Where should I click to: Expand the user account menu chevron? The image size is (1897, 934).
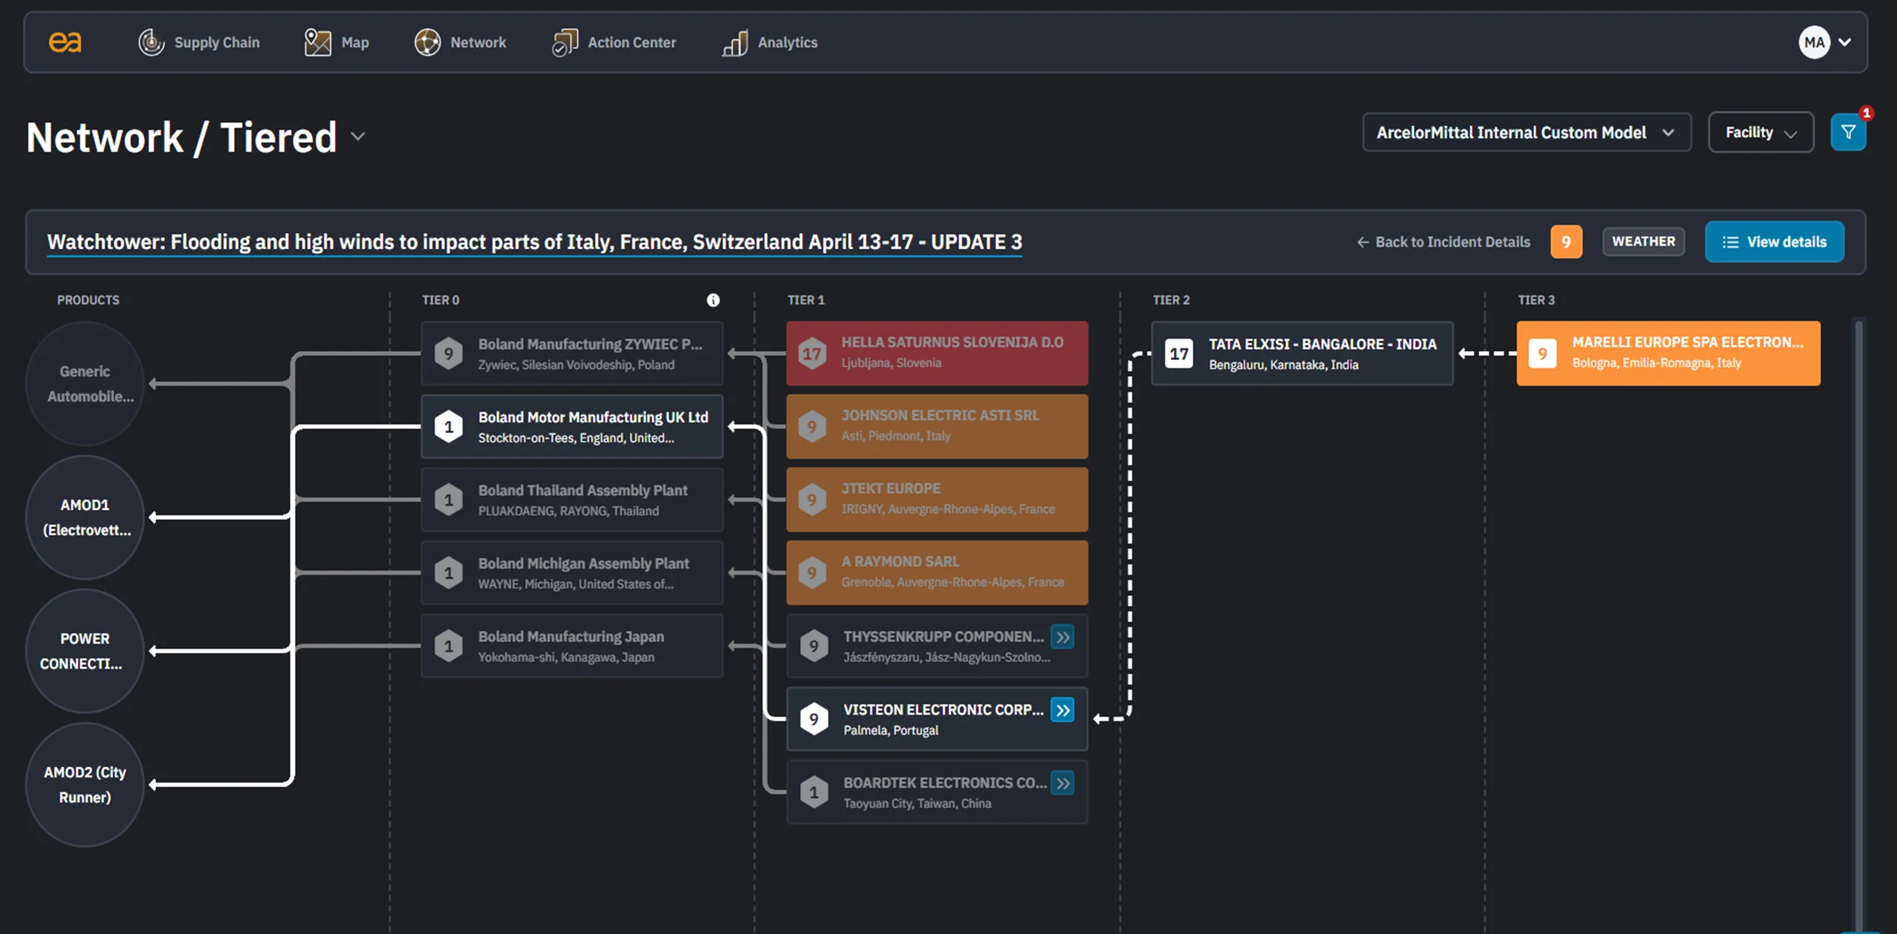click(1845, 42)
